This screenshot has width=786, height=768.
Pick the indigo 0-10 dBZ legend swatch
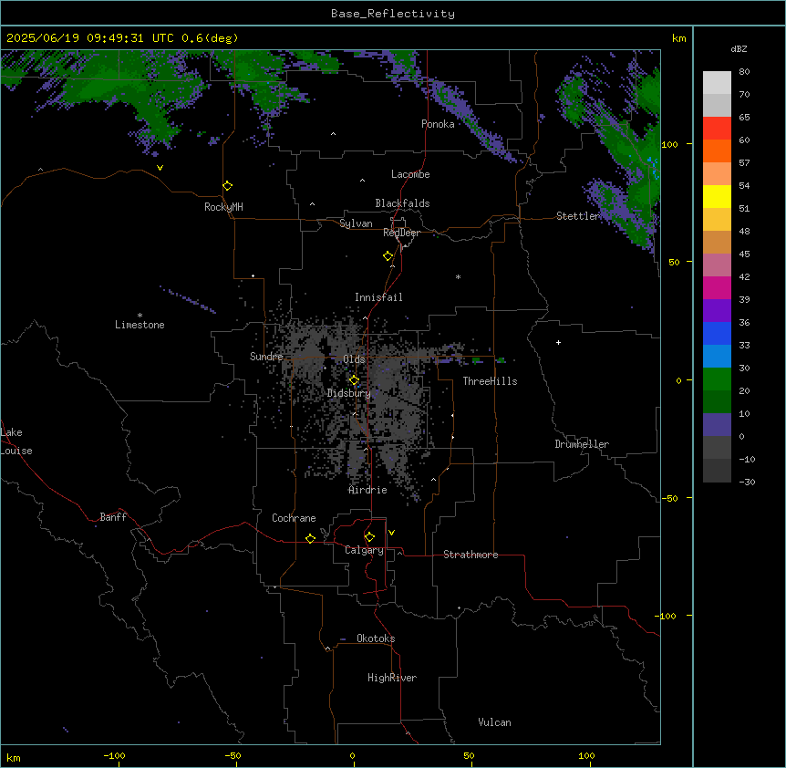(x=717, y=425)
